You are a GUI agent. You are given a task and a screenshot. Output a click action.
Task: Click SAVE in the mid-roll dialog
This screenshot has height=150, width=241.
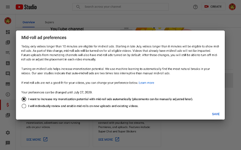[x=216, y=114]
